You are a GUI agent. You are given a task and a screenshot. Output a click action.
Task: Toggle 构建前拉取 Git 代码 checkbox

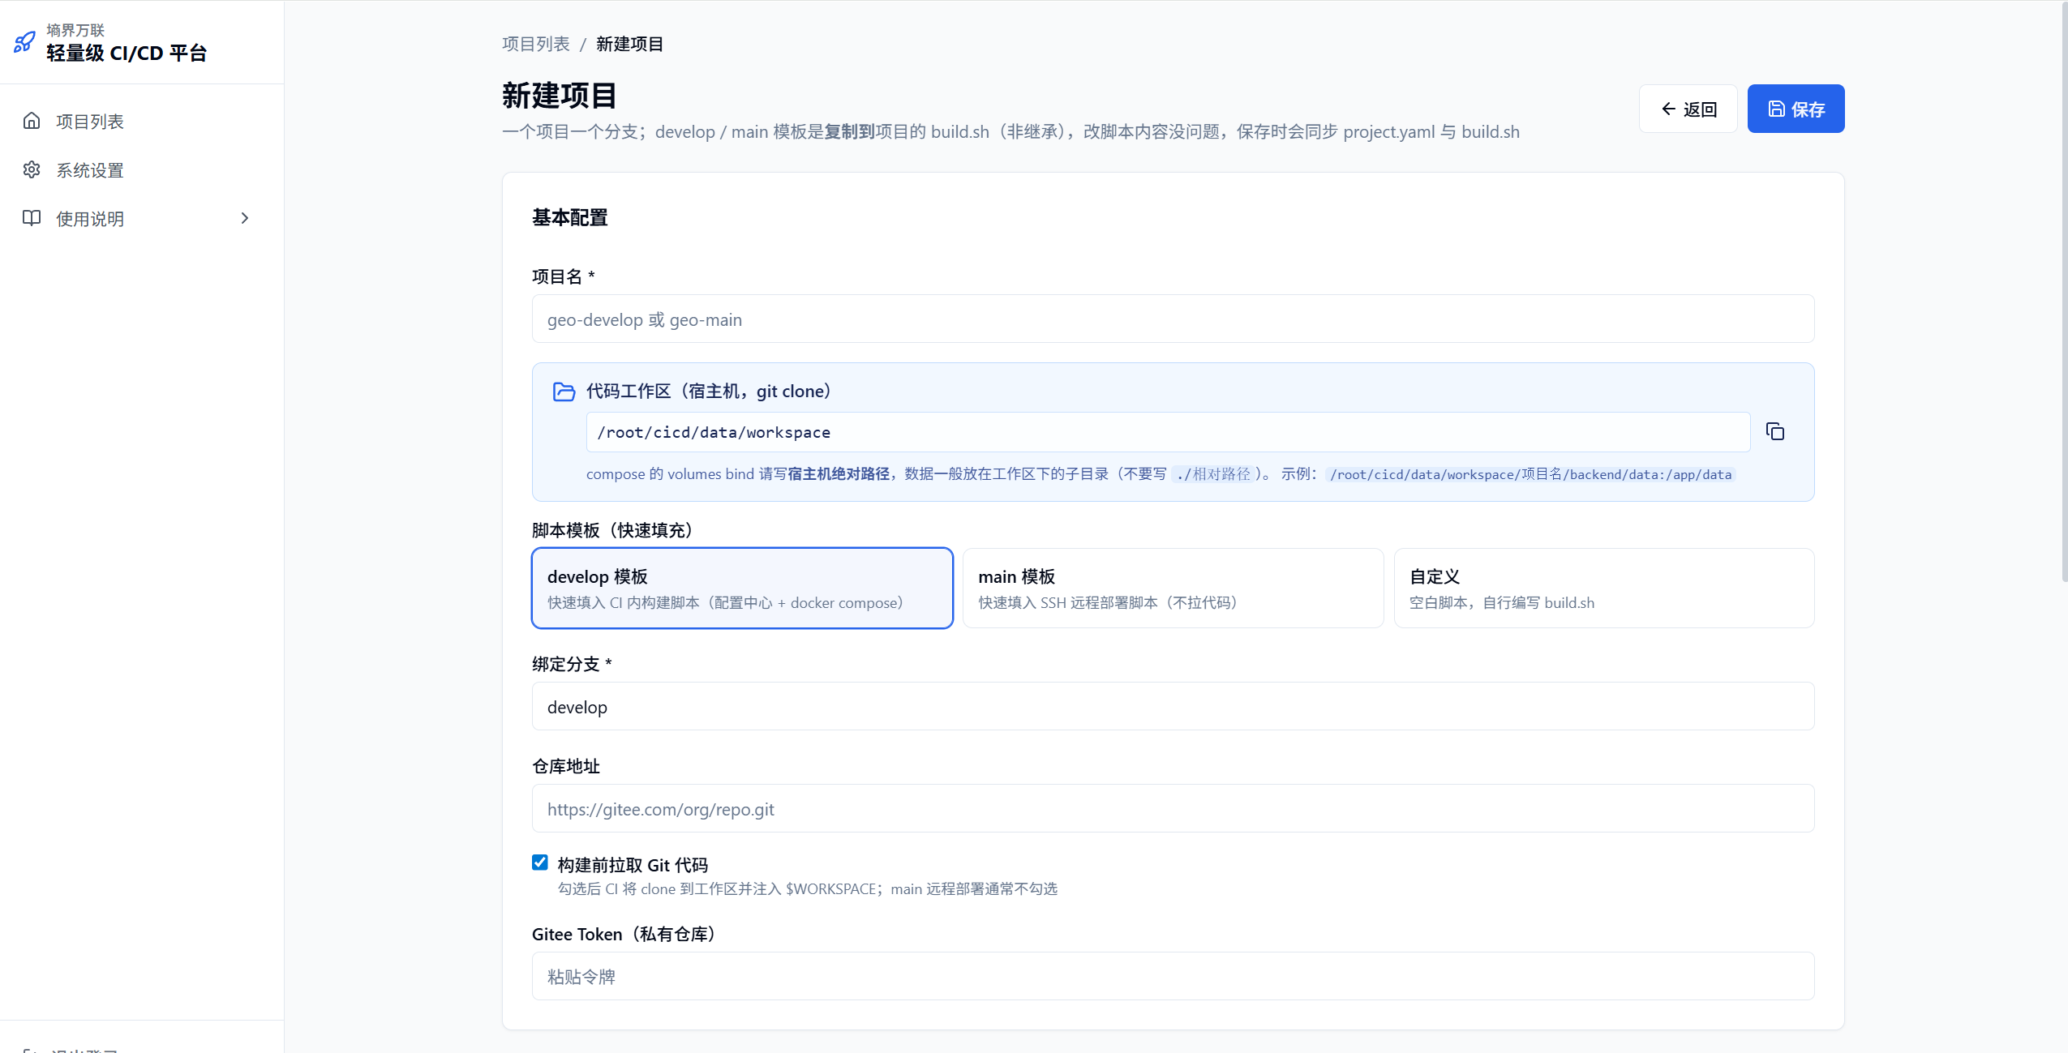click(540, 863)
